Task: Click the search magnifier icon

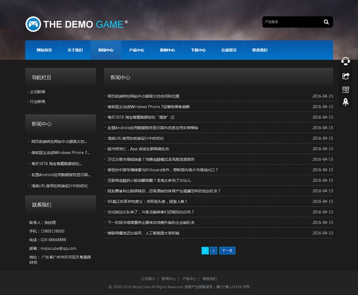Action: click(326, 22)
